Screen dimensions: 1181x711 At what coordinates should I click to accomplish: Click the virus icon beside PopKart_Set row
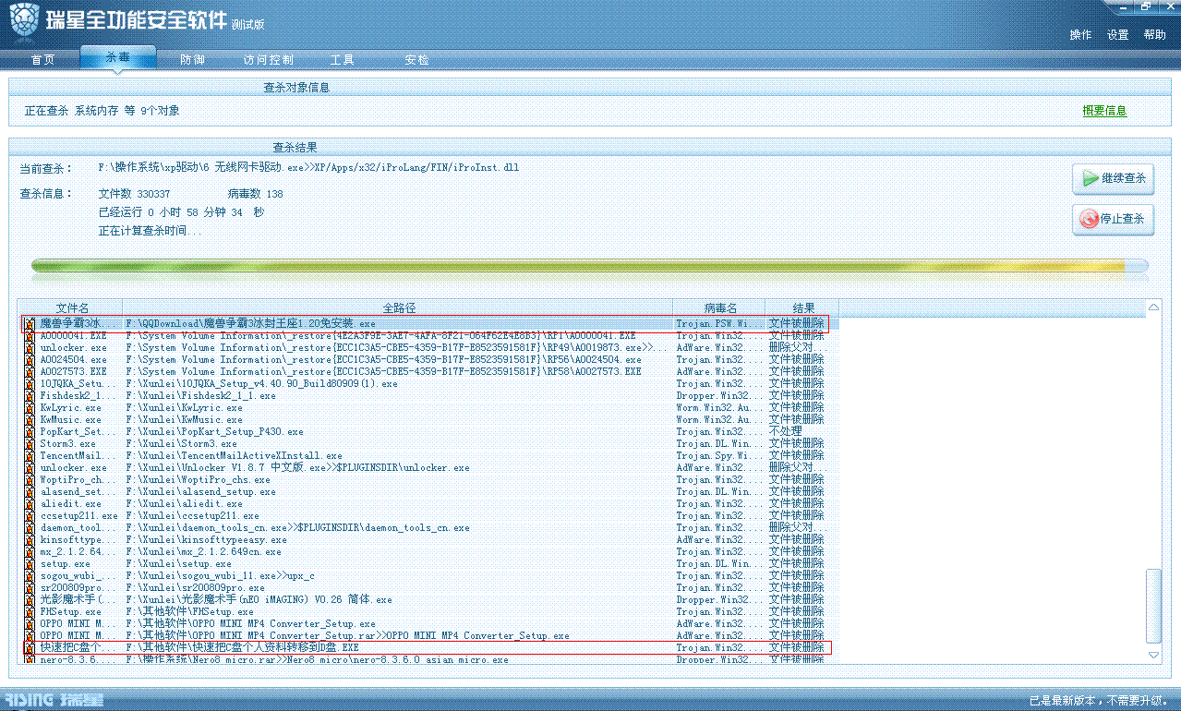30,432
